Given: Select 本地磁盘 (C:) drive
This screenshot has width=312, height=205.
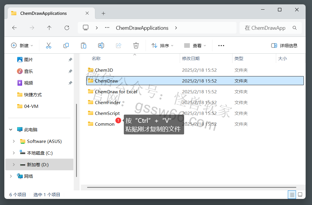Looking at the screenshot, I should click(36, 153).
